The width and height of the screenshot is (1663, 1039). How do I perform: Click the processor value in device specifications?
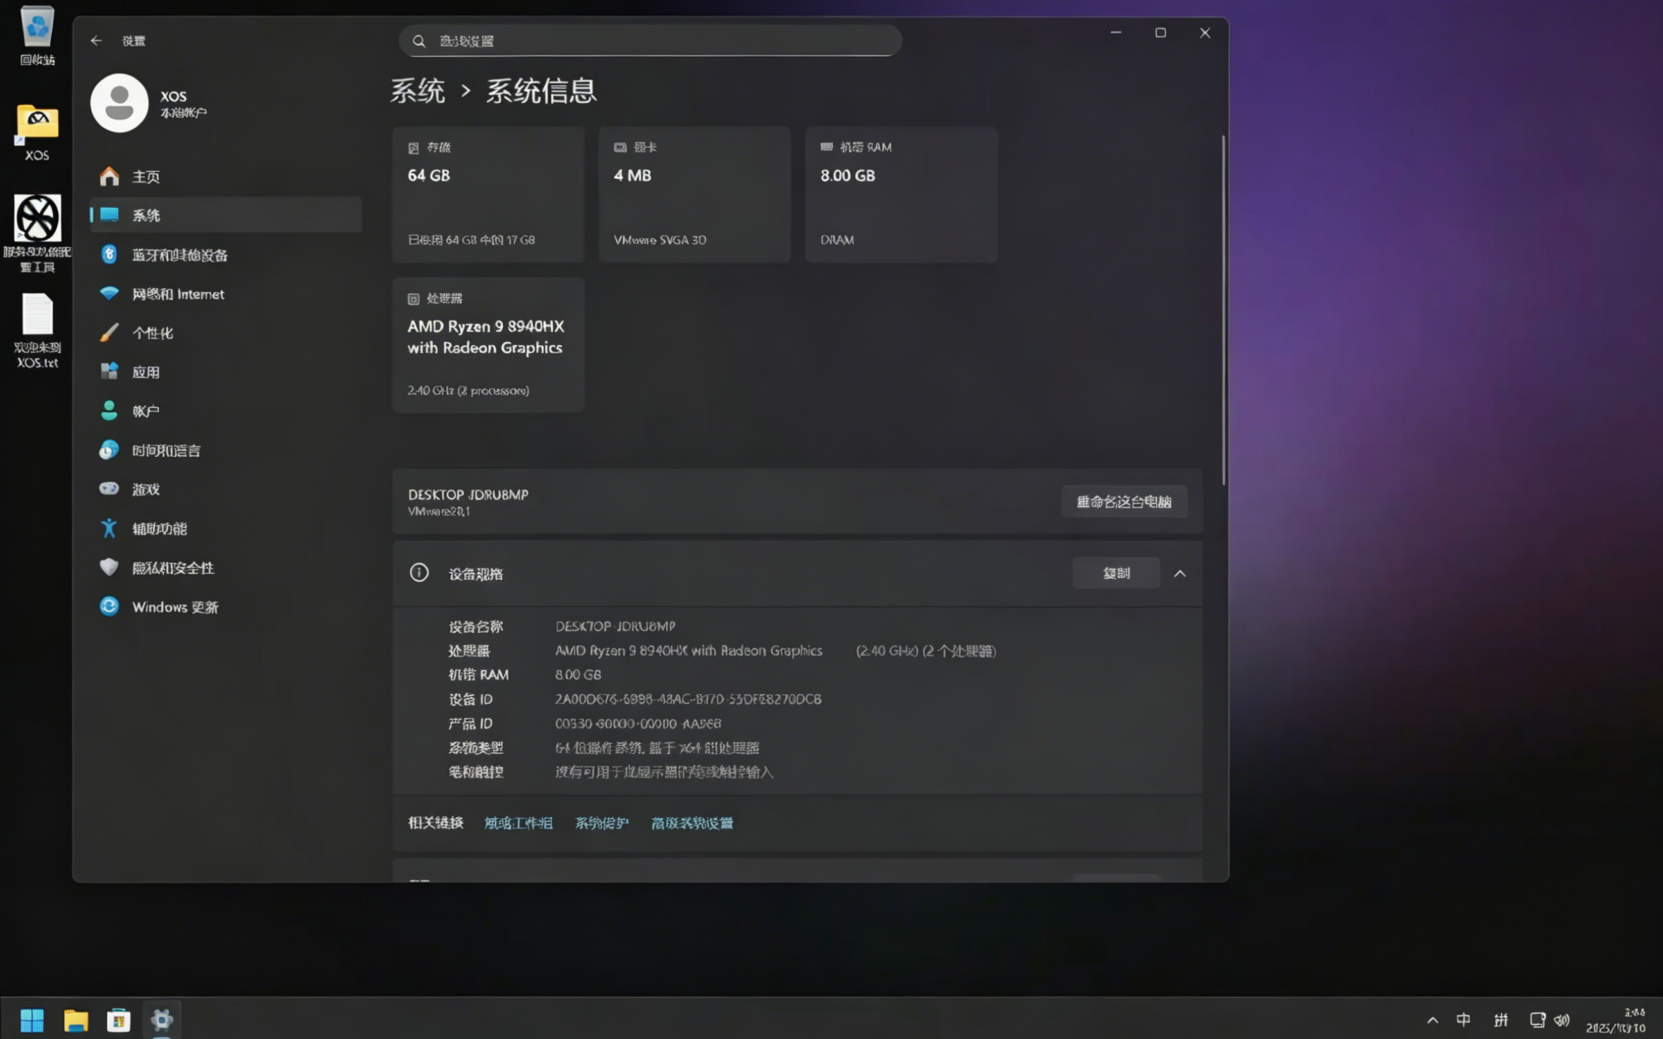pyautogui.click(x=776, y=650)
